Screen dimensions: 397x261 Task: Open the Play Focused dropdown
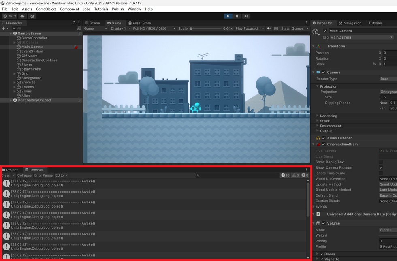[x=250, y=28]
